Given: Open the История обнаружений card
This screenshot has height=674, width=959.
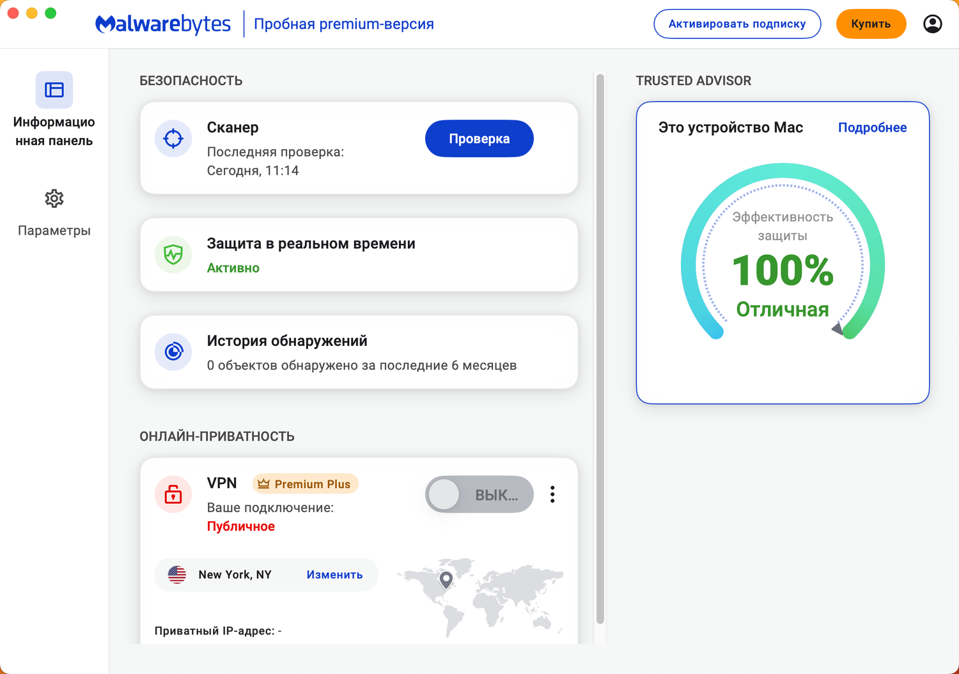Looking at the screenshot, I should pyautogui.click(x=359, y=352).
